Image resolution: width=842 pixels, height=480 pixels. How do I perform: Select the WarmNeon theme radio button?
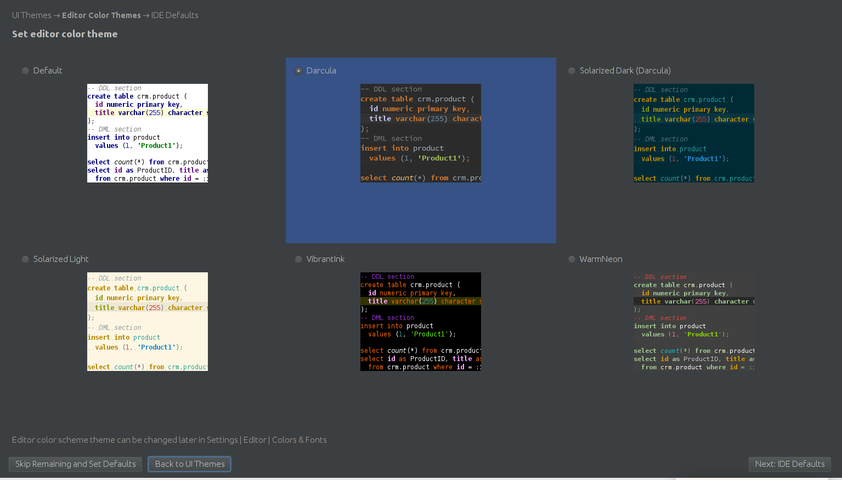(572, 259)
